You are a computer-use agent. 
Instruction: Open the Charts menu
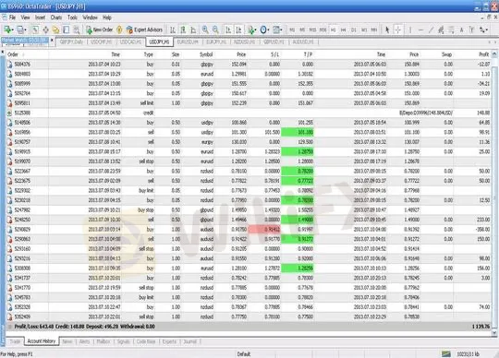click(56, 18)
